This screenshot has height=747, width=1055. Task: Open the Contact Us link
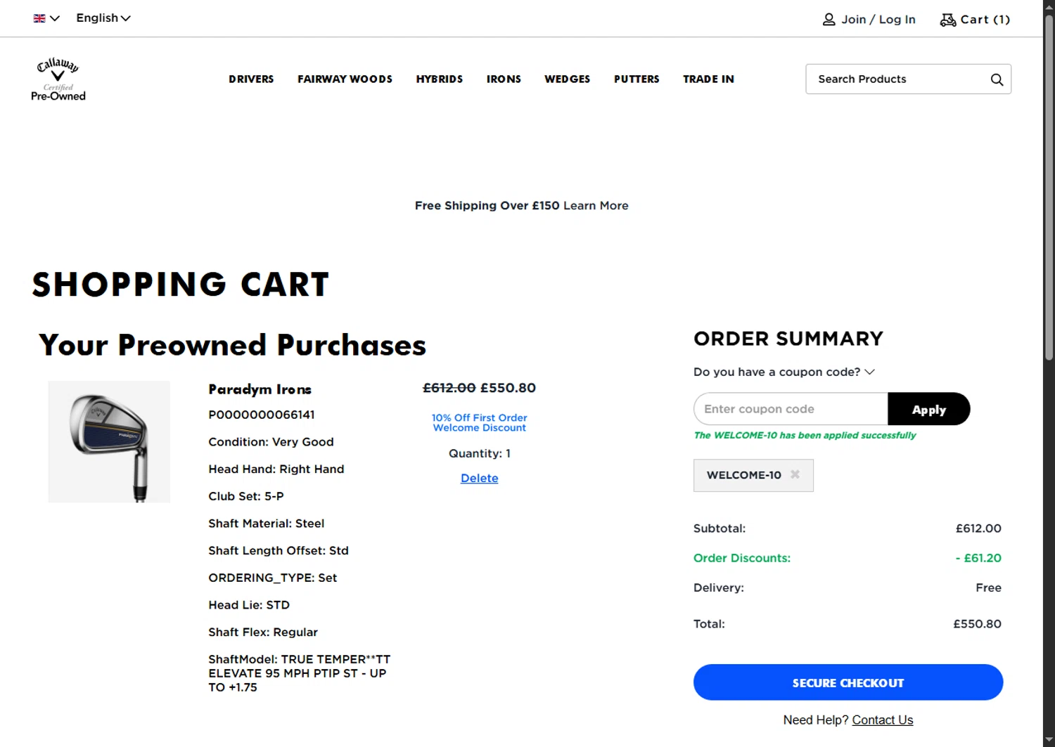coord(882,720)
